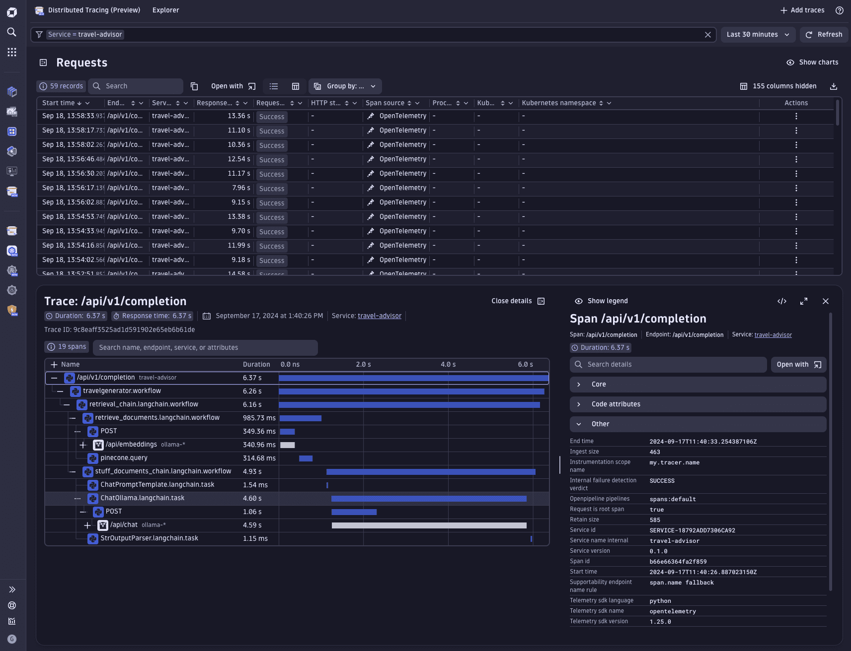Download the requests table data
The height and width of the screenshot is (651, 851).
834,86
